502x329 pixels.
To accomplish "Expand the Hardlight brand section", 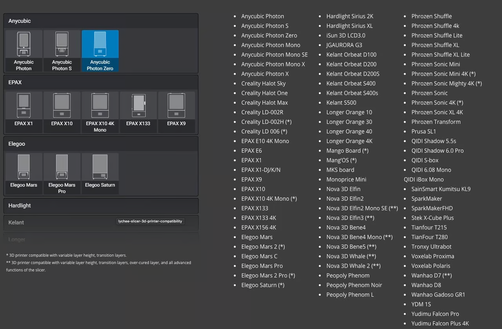I will pyautogui.click(x=101, y=206).
